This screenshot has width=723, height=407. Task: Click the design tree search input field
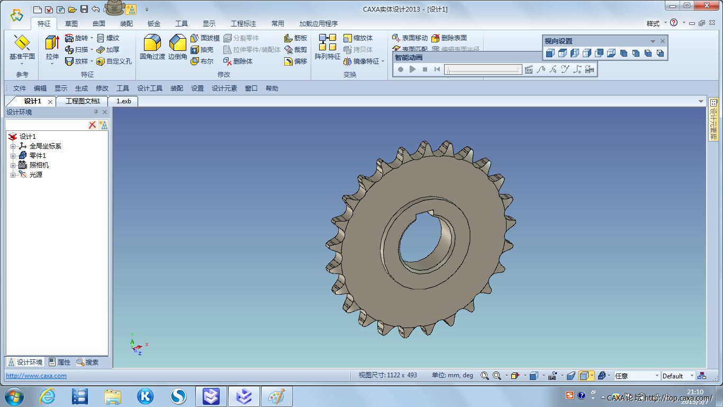(x=46, y=125)
